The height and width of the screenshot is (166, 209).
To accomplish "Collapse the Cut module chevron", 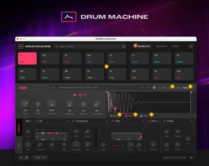I will pos(31,121).
